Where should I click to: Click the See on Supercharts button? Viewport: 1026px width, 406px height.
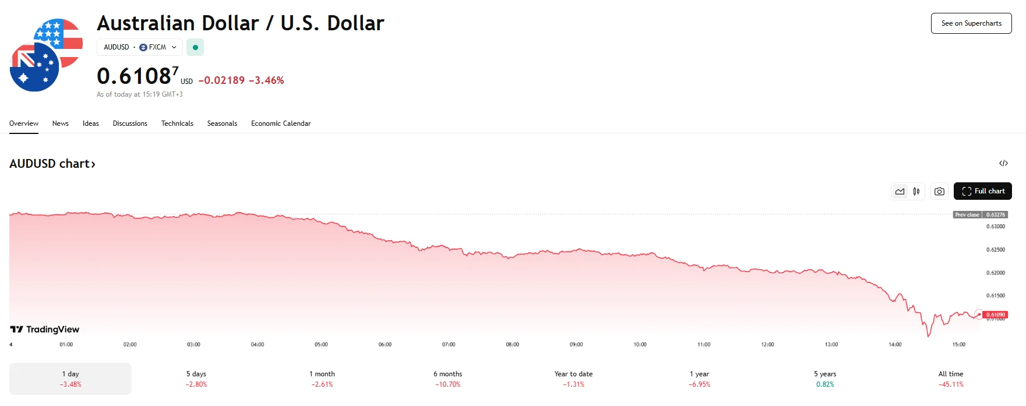(x=971, y=23)
